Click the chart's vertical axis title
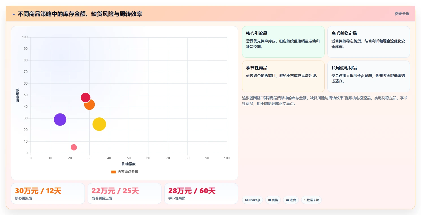Screen dimensions: 421x215 point(18,95)
